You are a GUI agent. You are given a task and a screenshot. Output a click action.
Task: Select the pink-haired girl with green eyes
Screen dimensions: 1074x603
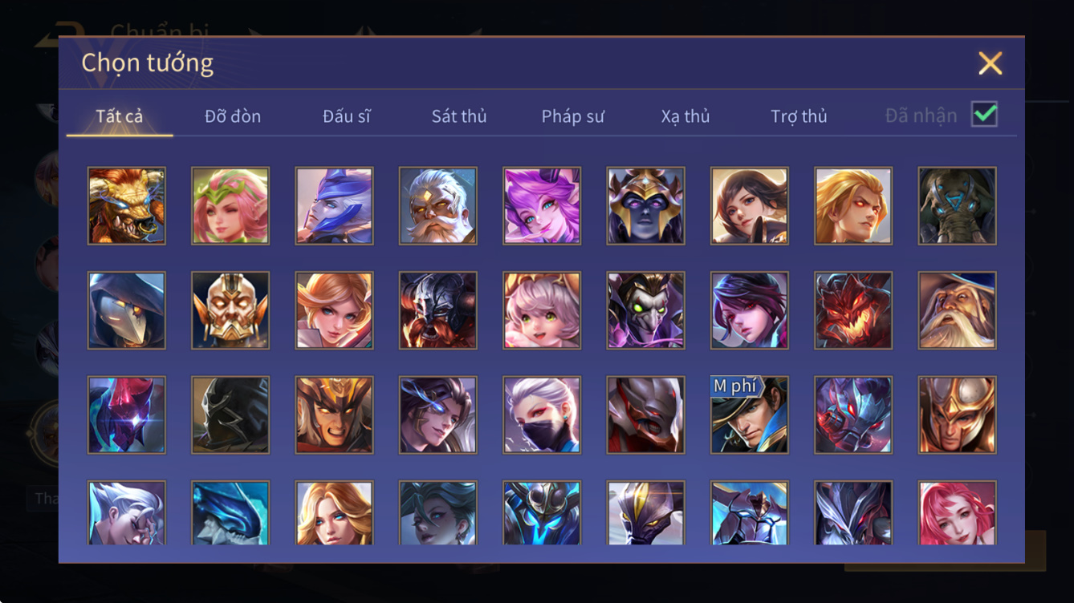[x=542, y=310]
